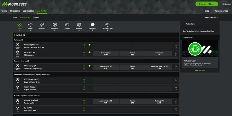Open the Live casino menu

pos(15,11)
